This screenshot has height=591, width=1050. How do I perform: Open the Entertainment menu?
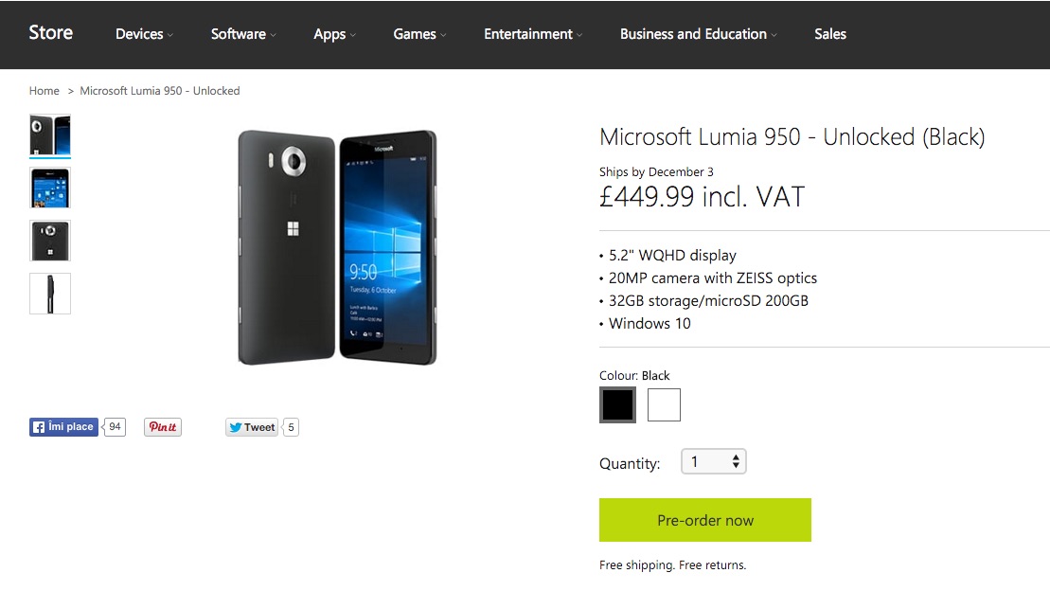click(533, 34)
